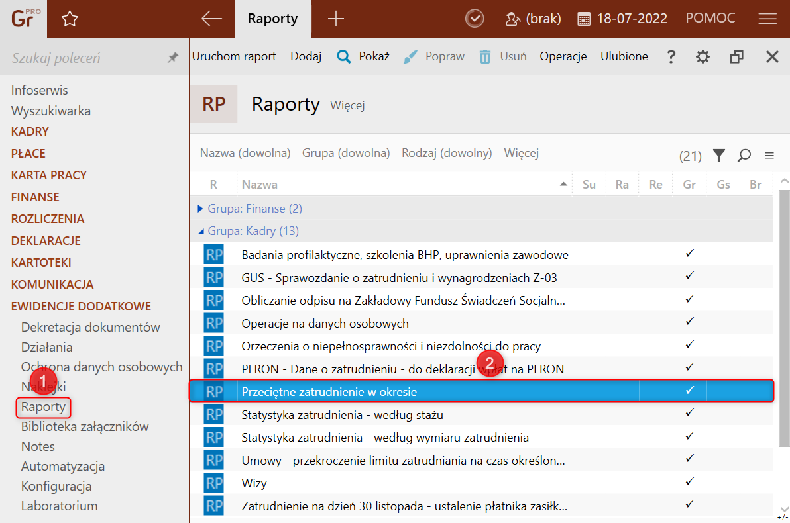Switch to the Raporty tab
This screenshot has height=523, width=790.
click(272, 19)
